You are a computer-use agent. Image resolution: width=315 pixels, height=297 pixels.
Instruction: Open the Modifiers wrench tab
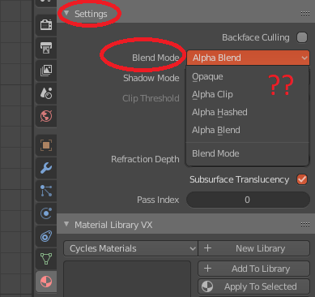pyautogui.click(x=46, y=168)
